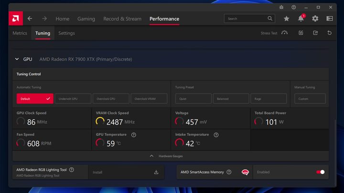Click the GPU Temperature gauge

[x=100, y=143]
